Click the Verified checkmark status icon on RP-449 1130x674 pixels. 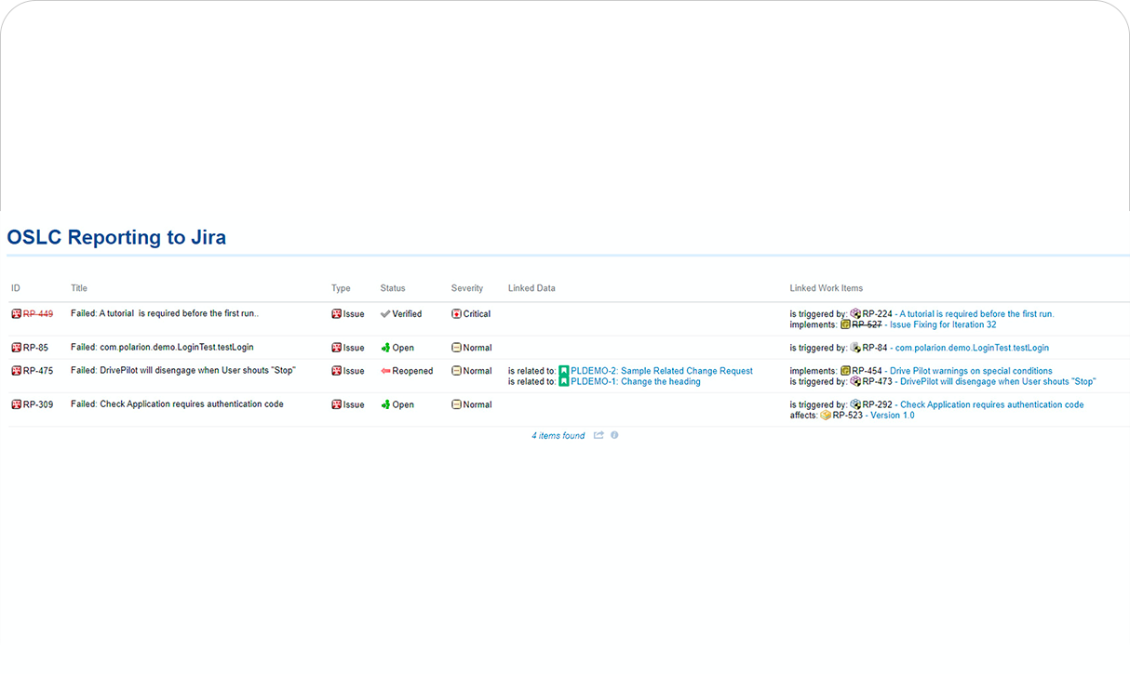(x=384, y=313)
